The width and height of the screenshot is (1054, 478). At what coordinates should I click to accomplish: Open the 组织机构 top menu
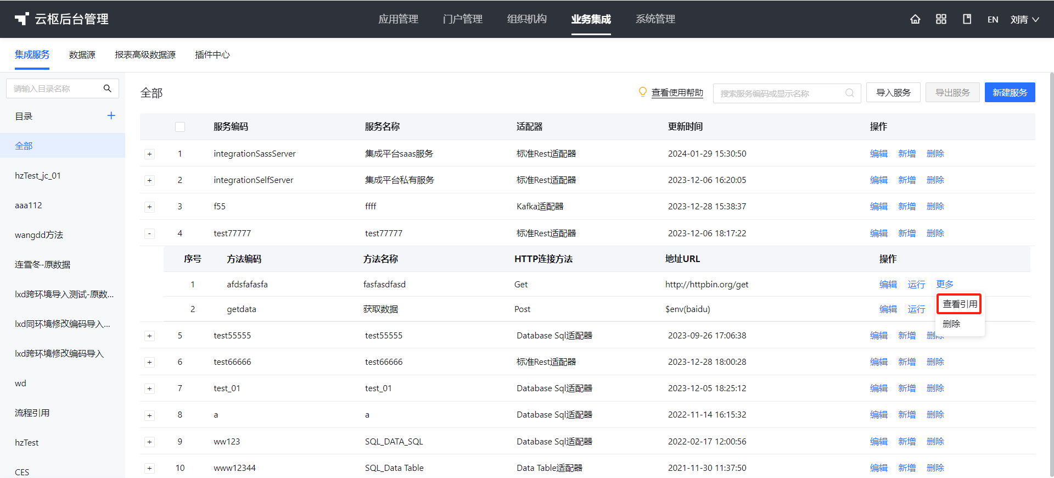[x=527, y=19]
